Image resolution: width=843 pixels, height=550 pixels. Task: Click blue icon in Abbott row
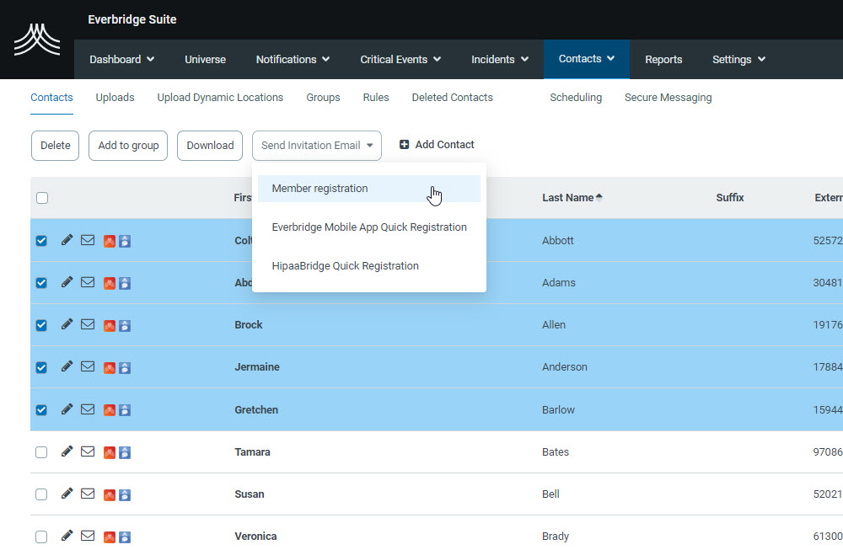[x=125, y=241]
